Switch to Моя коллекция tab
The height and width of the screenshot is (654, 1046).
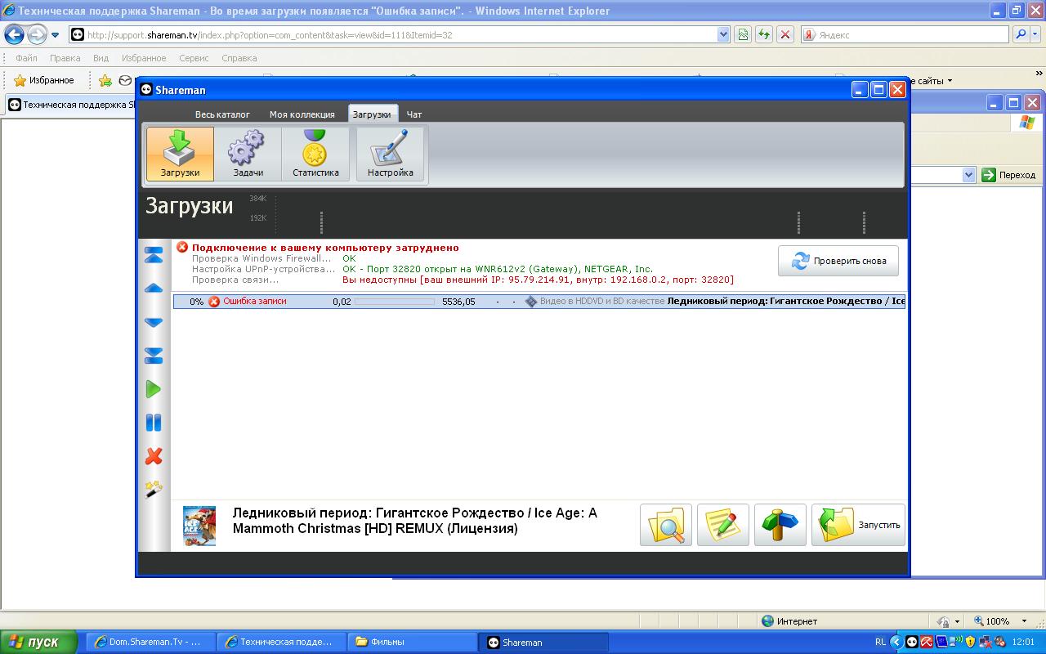pos(302,114)
